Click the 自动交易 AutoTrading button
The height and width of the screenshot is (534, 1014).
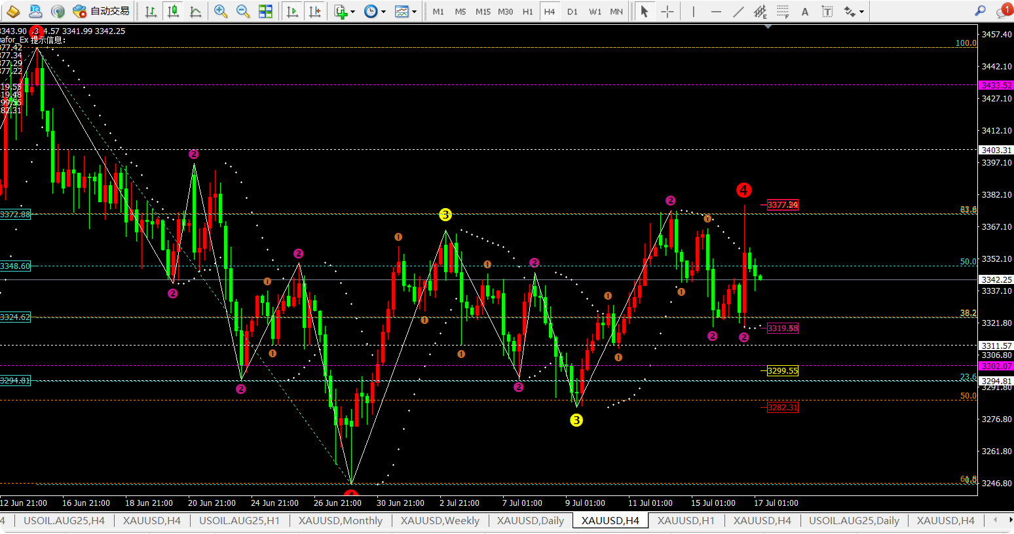[101, 11]
